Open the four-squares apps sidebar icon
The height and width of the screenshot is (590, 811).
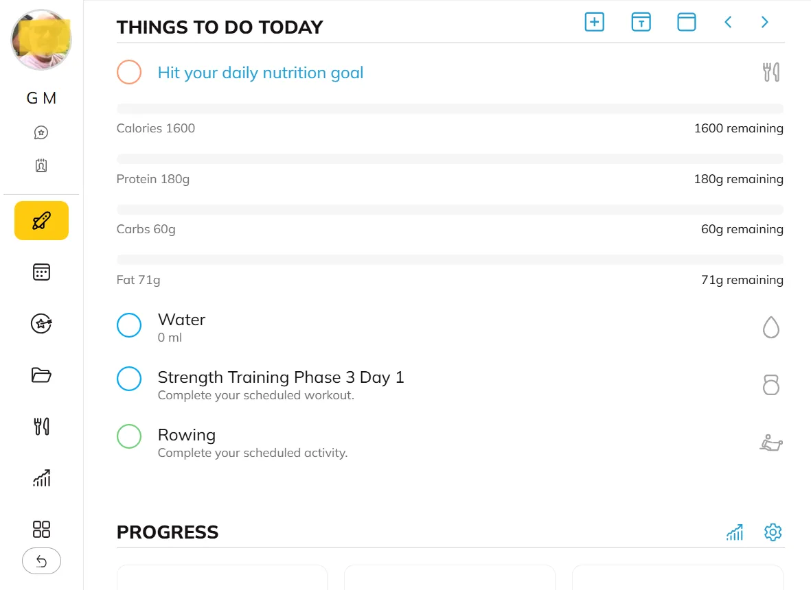41,529
